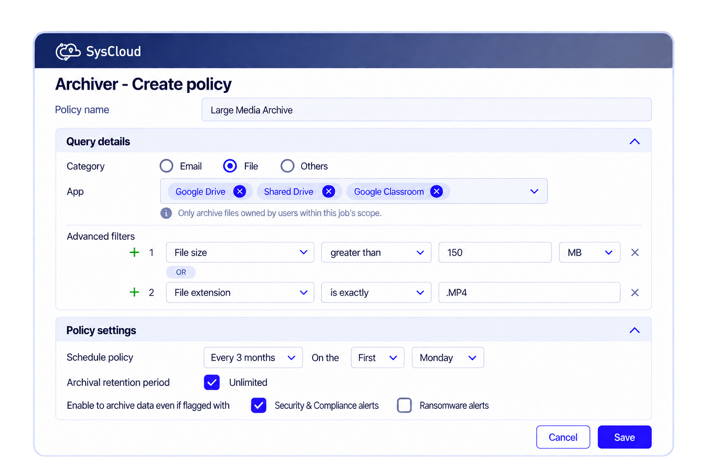Click the Cancel button

click(x=563, y=437)
